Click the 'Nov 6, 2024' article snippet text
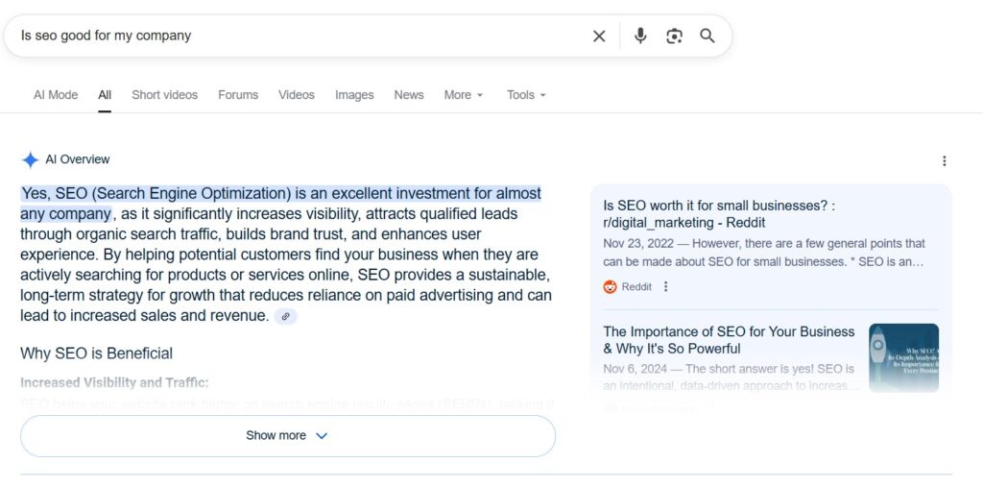This screenshot has height=487, width=983. pos(731,377)
